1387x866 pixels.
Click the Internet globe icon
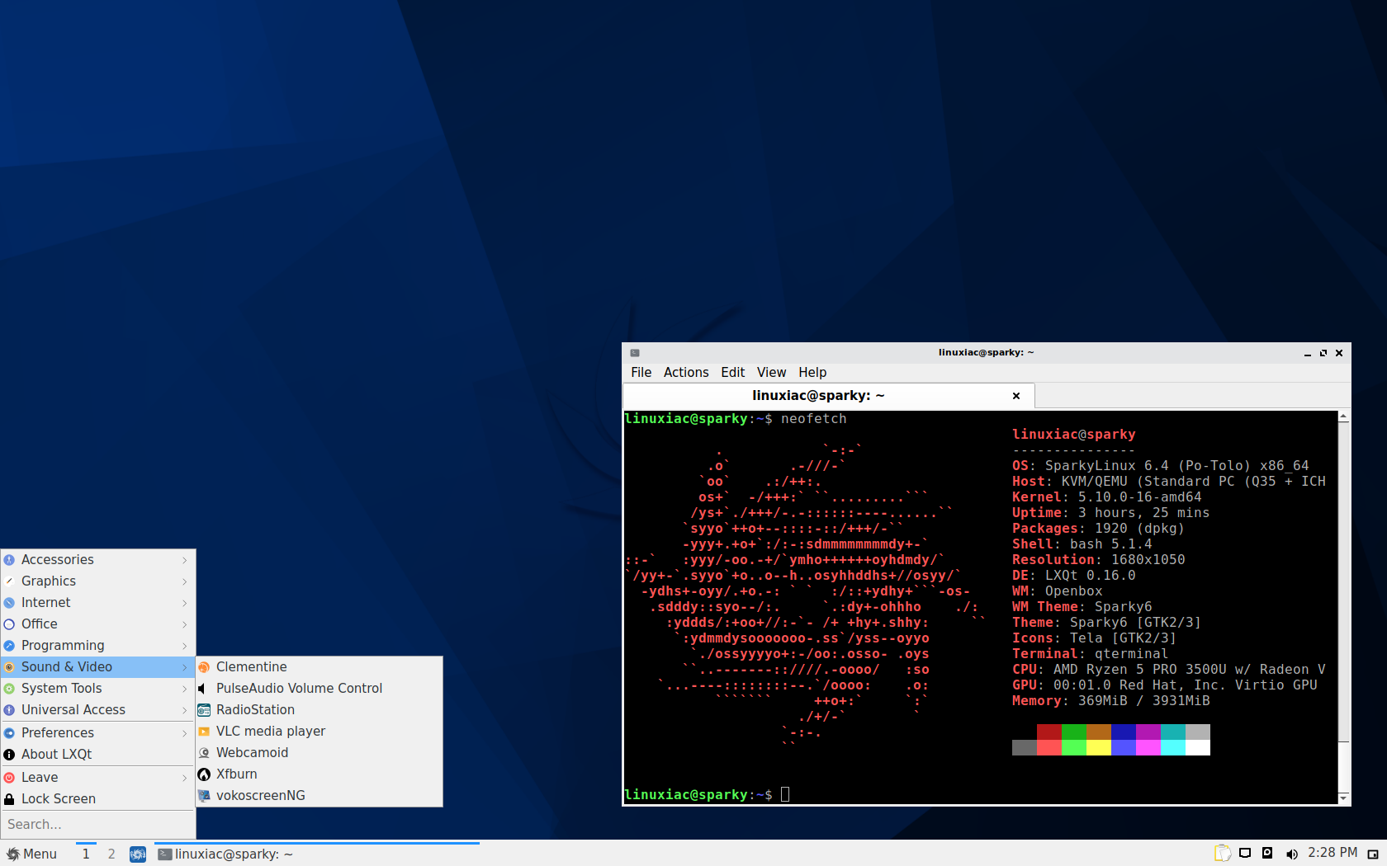tap(9, 603)
